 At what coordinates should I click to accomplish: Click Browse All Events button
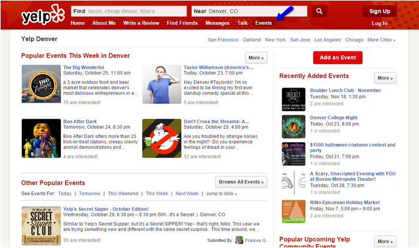tap(242, 182)
